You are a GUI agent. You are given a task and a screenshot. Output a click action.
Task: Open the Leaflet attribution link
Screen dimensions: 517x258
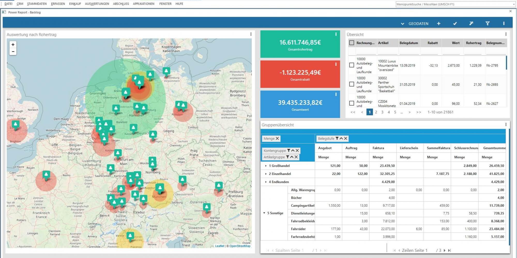(x=219, y=246)
